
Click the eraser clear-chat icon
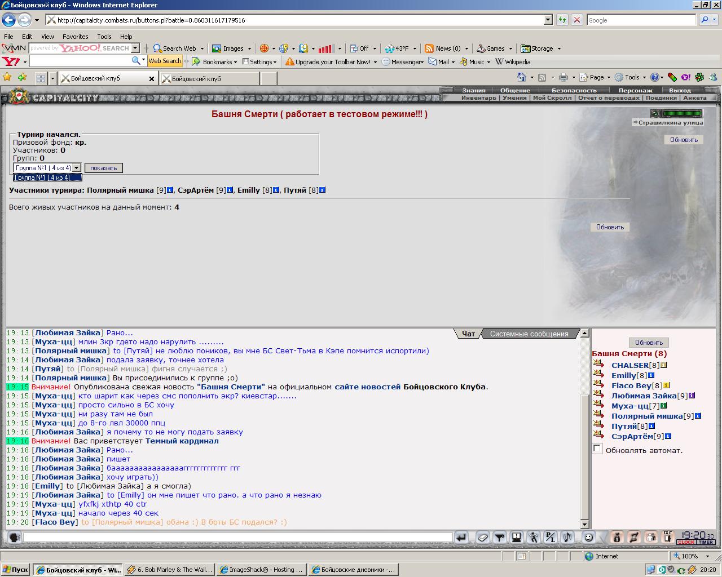tap(483, 538)
